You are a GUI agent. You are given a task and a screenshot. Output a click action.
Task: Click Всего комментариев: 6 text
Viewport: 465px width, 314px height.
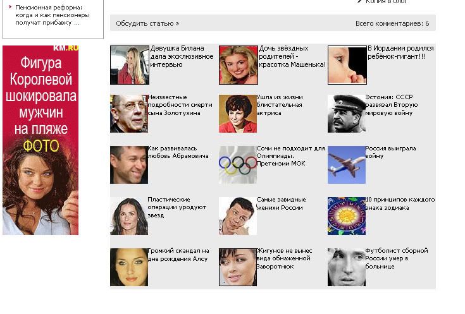392,23
